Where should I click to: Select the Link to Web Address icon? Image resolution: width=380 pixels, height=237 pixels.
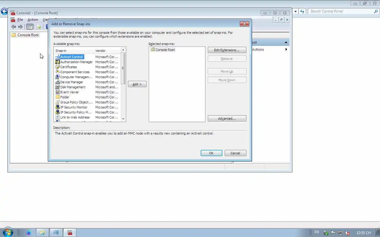58,117
